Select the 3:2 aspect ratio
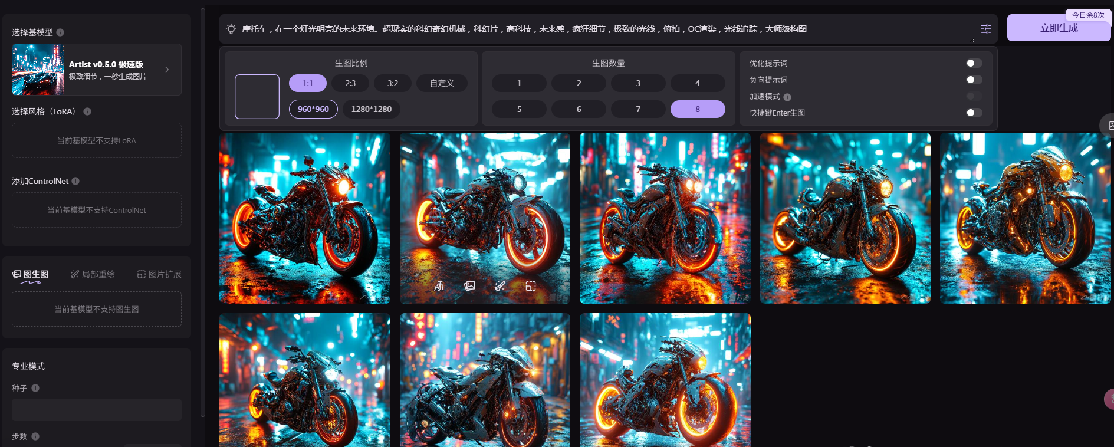Viewport: 1114px width, 447px height. 393,83
